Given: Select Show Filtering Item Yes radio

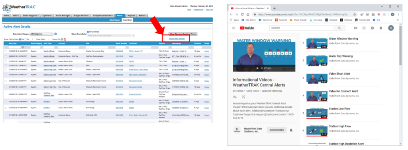Looking at the screenshot, I should 20,39.
